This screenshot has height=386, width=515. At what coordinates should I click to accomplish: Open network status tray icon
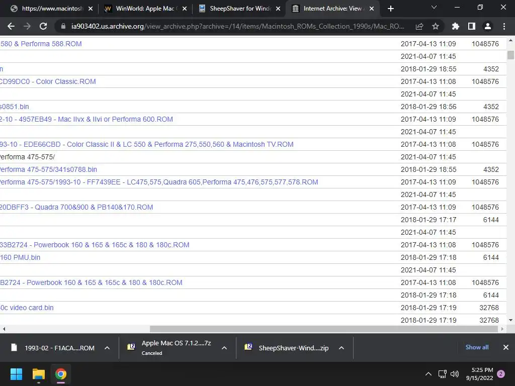(x=443, y=374)
